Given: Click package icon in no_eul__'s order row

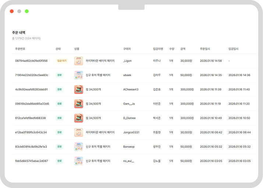Looking at the screenshot, I should click(x=78, y=161).
